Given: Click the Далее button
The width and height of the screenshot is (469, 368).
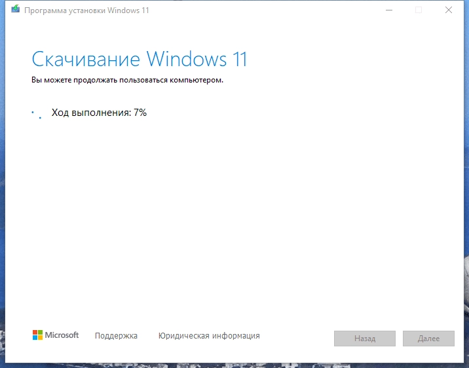Looking at the screenshot, I should 428,339.
